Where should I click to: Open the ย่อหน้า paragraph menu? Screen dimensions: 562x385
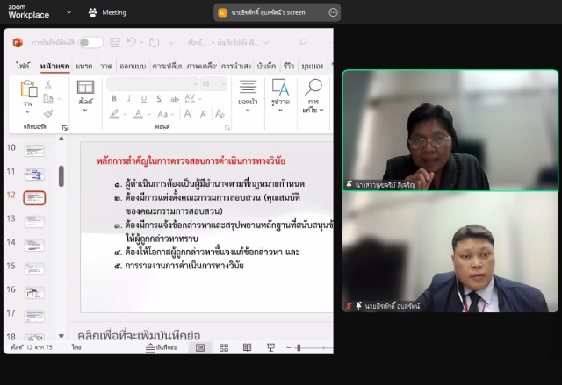[x=248, y=96]
